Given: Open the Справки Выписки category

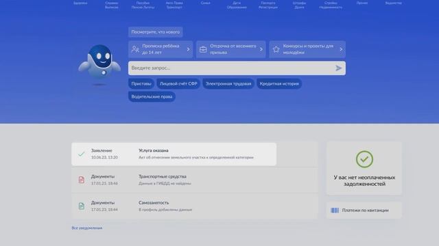Looking at the screenshot, I should (x=111, y=5).
